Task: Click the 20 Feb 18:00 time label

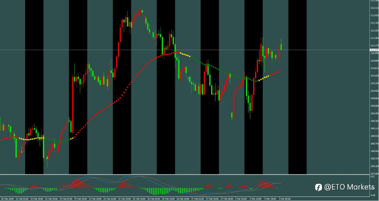Action: pyautogui.click(x=6, y=199)
